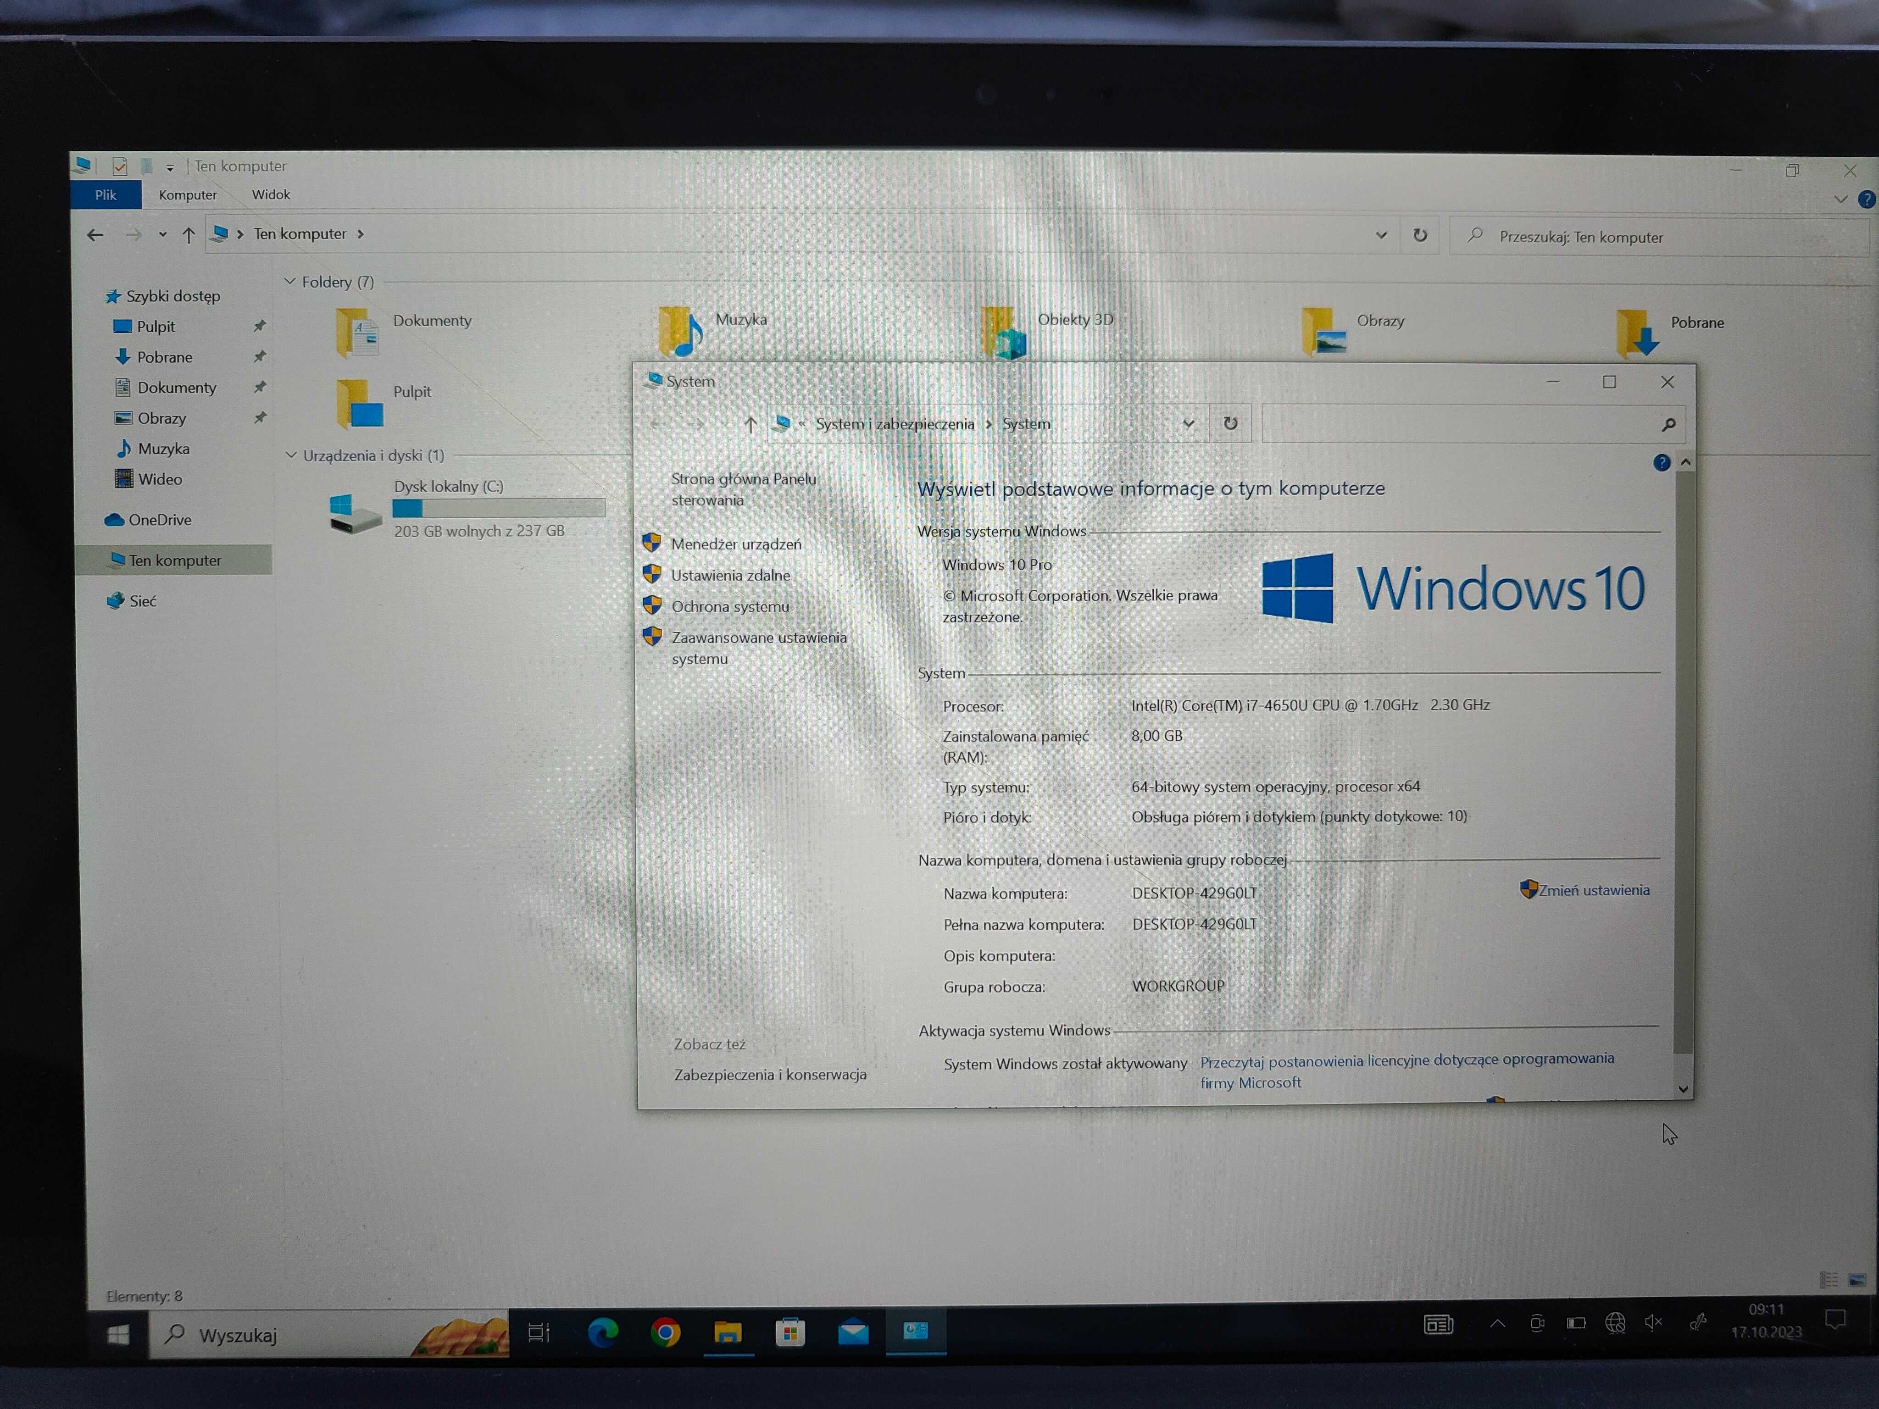Expand the File Explorer ribbon chevron
The image size is (1879, 1409).
click(1840, 199)
